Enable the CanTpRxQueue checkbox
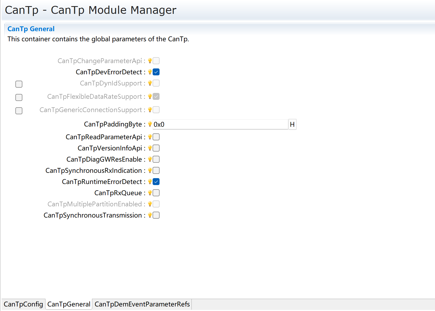Viewport: 435px width, 311px height. tap(156, 193)
